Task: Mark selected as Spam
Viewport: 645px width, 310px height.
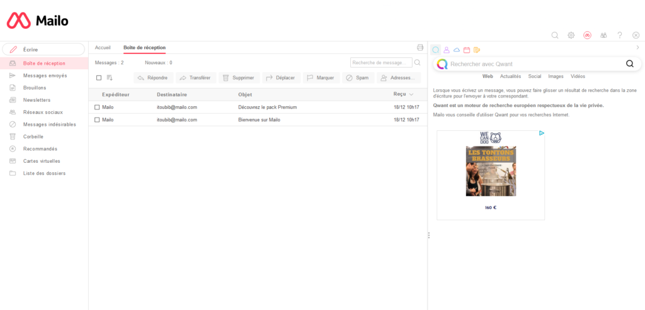Action: tap(358, 77)
